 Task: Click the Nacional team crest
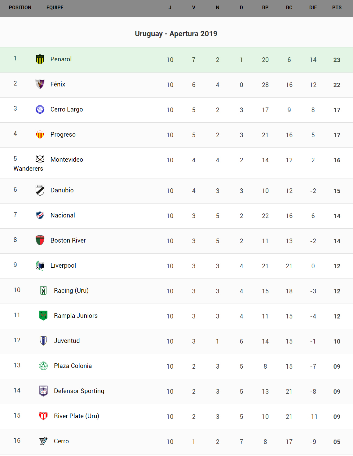click(40, 215)
